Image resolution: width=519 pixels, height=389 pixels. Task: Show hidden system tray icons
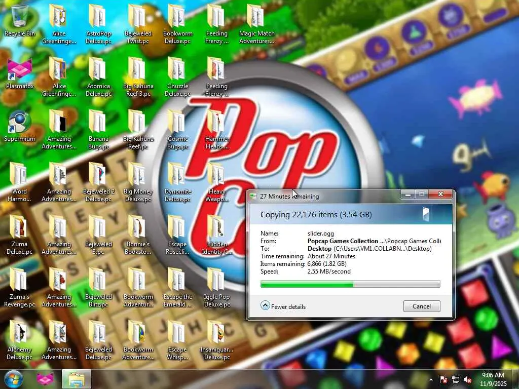click(x=431, y=379)
